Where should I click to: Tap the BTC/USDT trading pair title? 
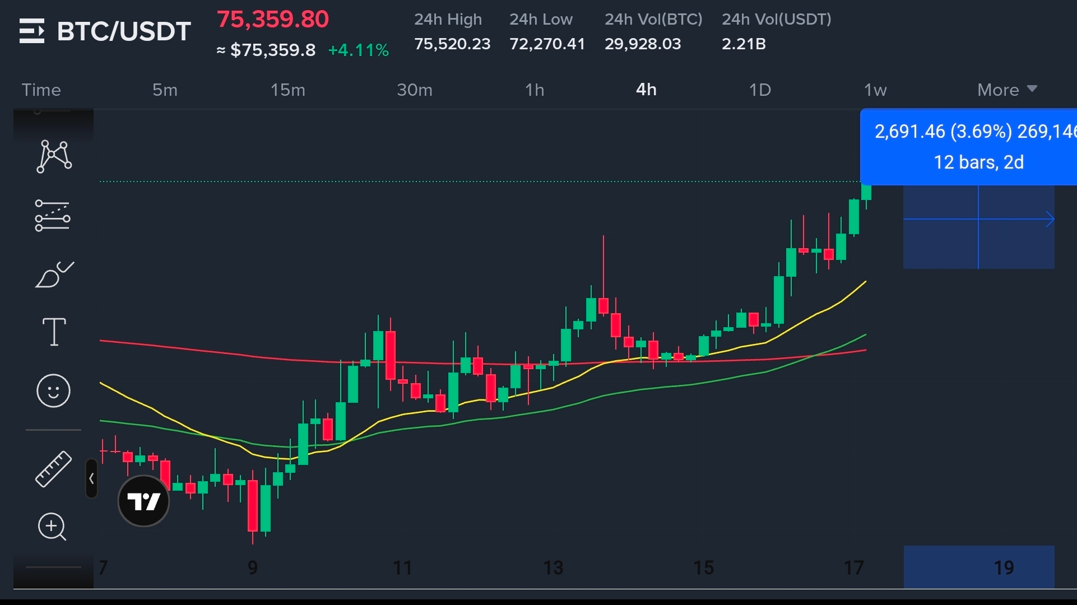[x=124, y=31]
